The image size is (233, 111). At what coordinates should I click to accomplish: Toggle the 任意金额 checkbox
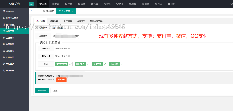pos(116,64)
